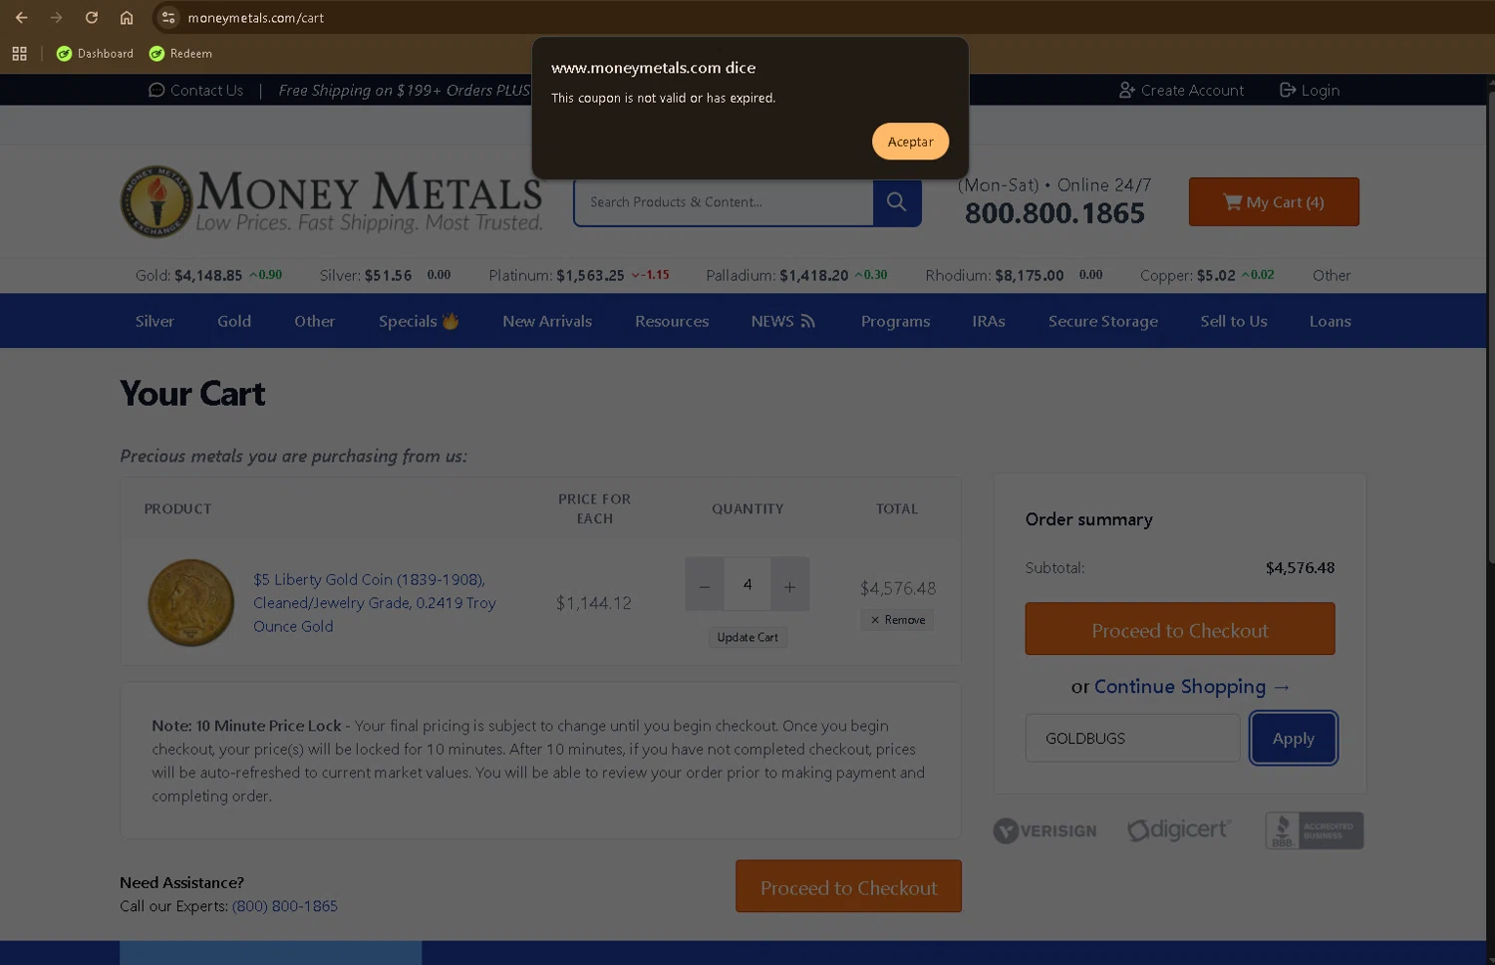
Task: Open the NEWS menu item
Action: coord(783,321)
